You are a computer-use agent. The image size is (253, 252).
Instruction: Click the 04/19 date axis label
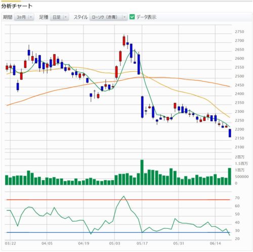(83, 243)
